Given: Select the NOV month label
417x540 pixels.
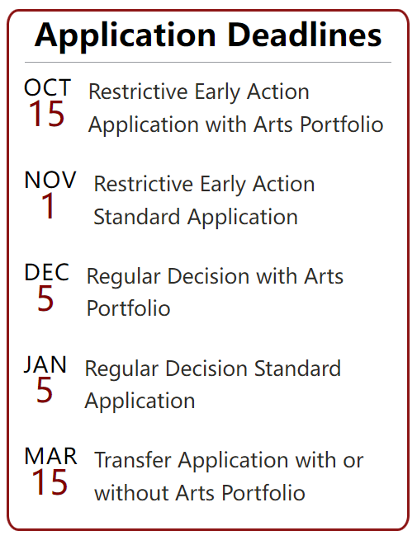Looking at the screenshot, I should coord(50,180).
